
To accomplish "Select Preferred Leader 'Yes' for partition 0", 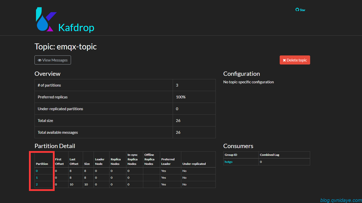I will (164, 171).
